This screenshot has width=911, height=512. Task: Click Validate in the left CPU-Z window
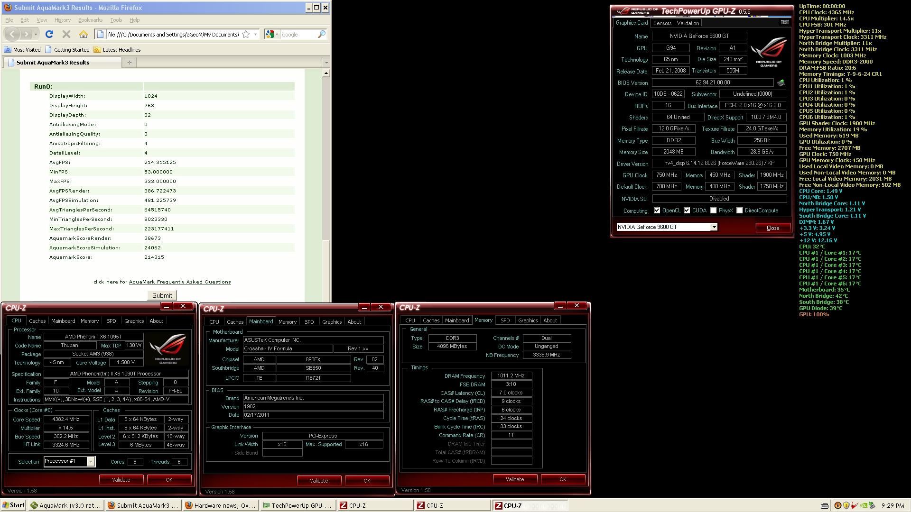click(121, 480)
